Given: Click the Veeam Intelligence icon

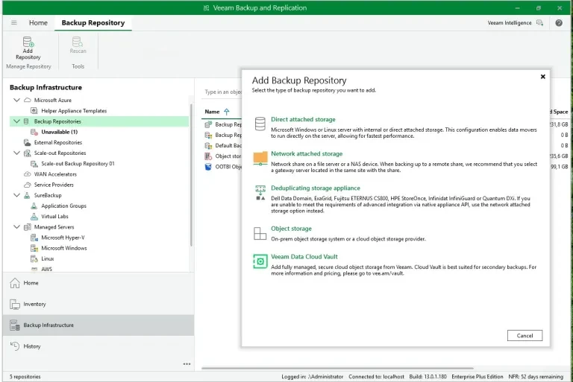Looking at the screenshot, I should 539,22.
